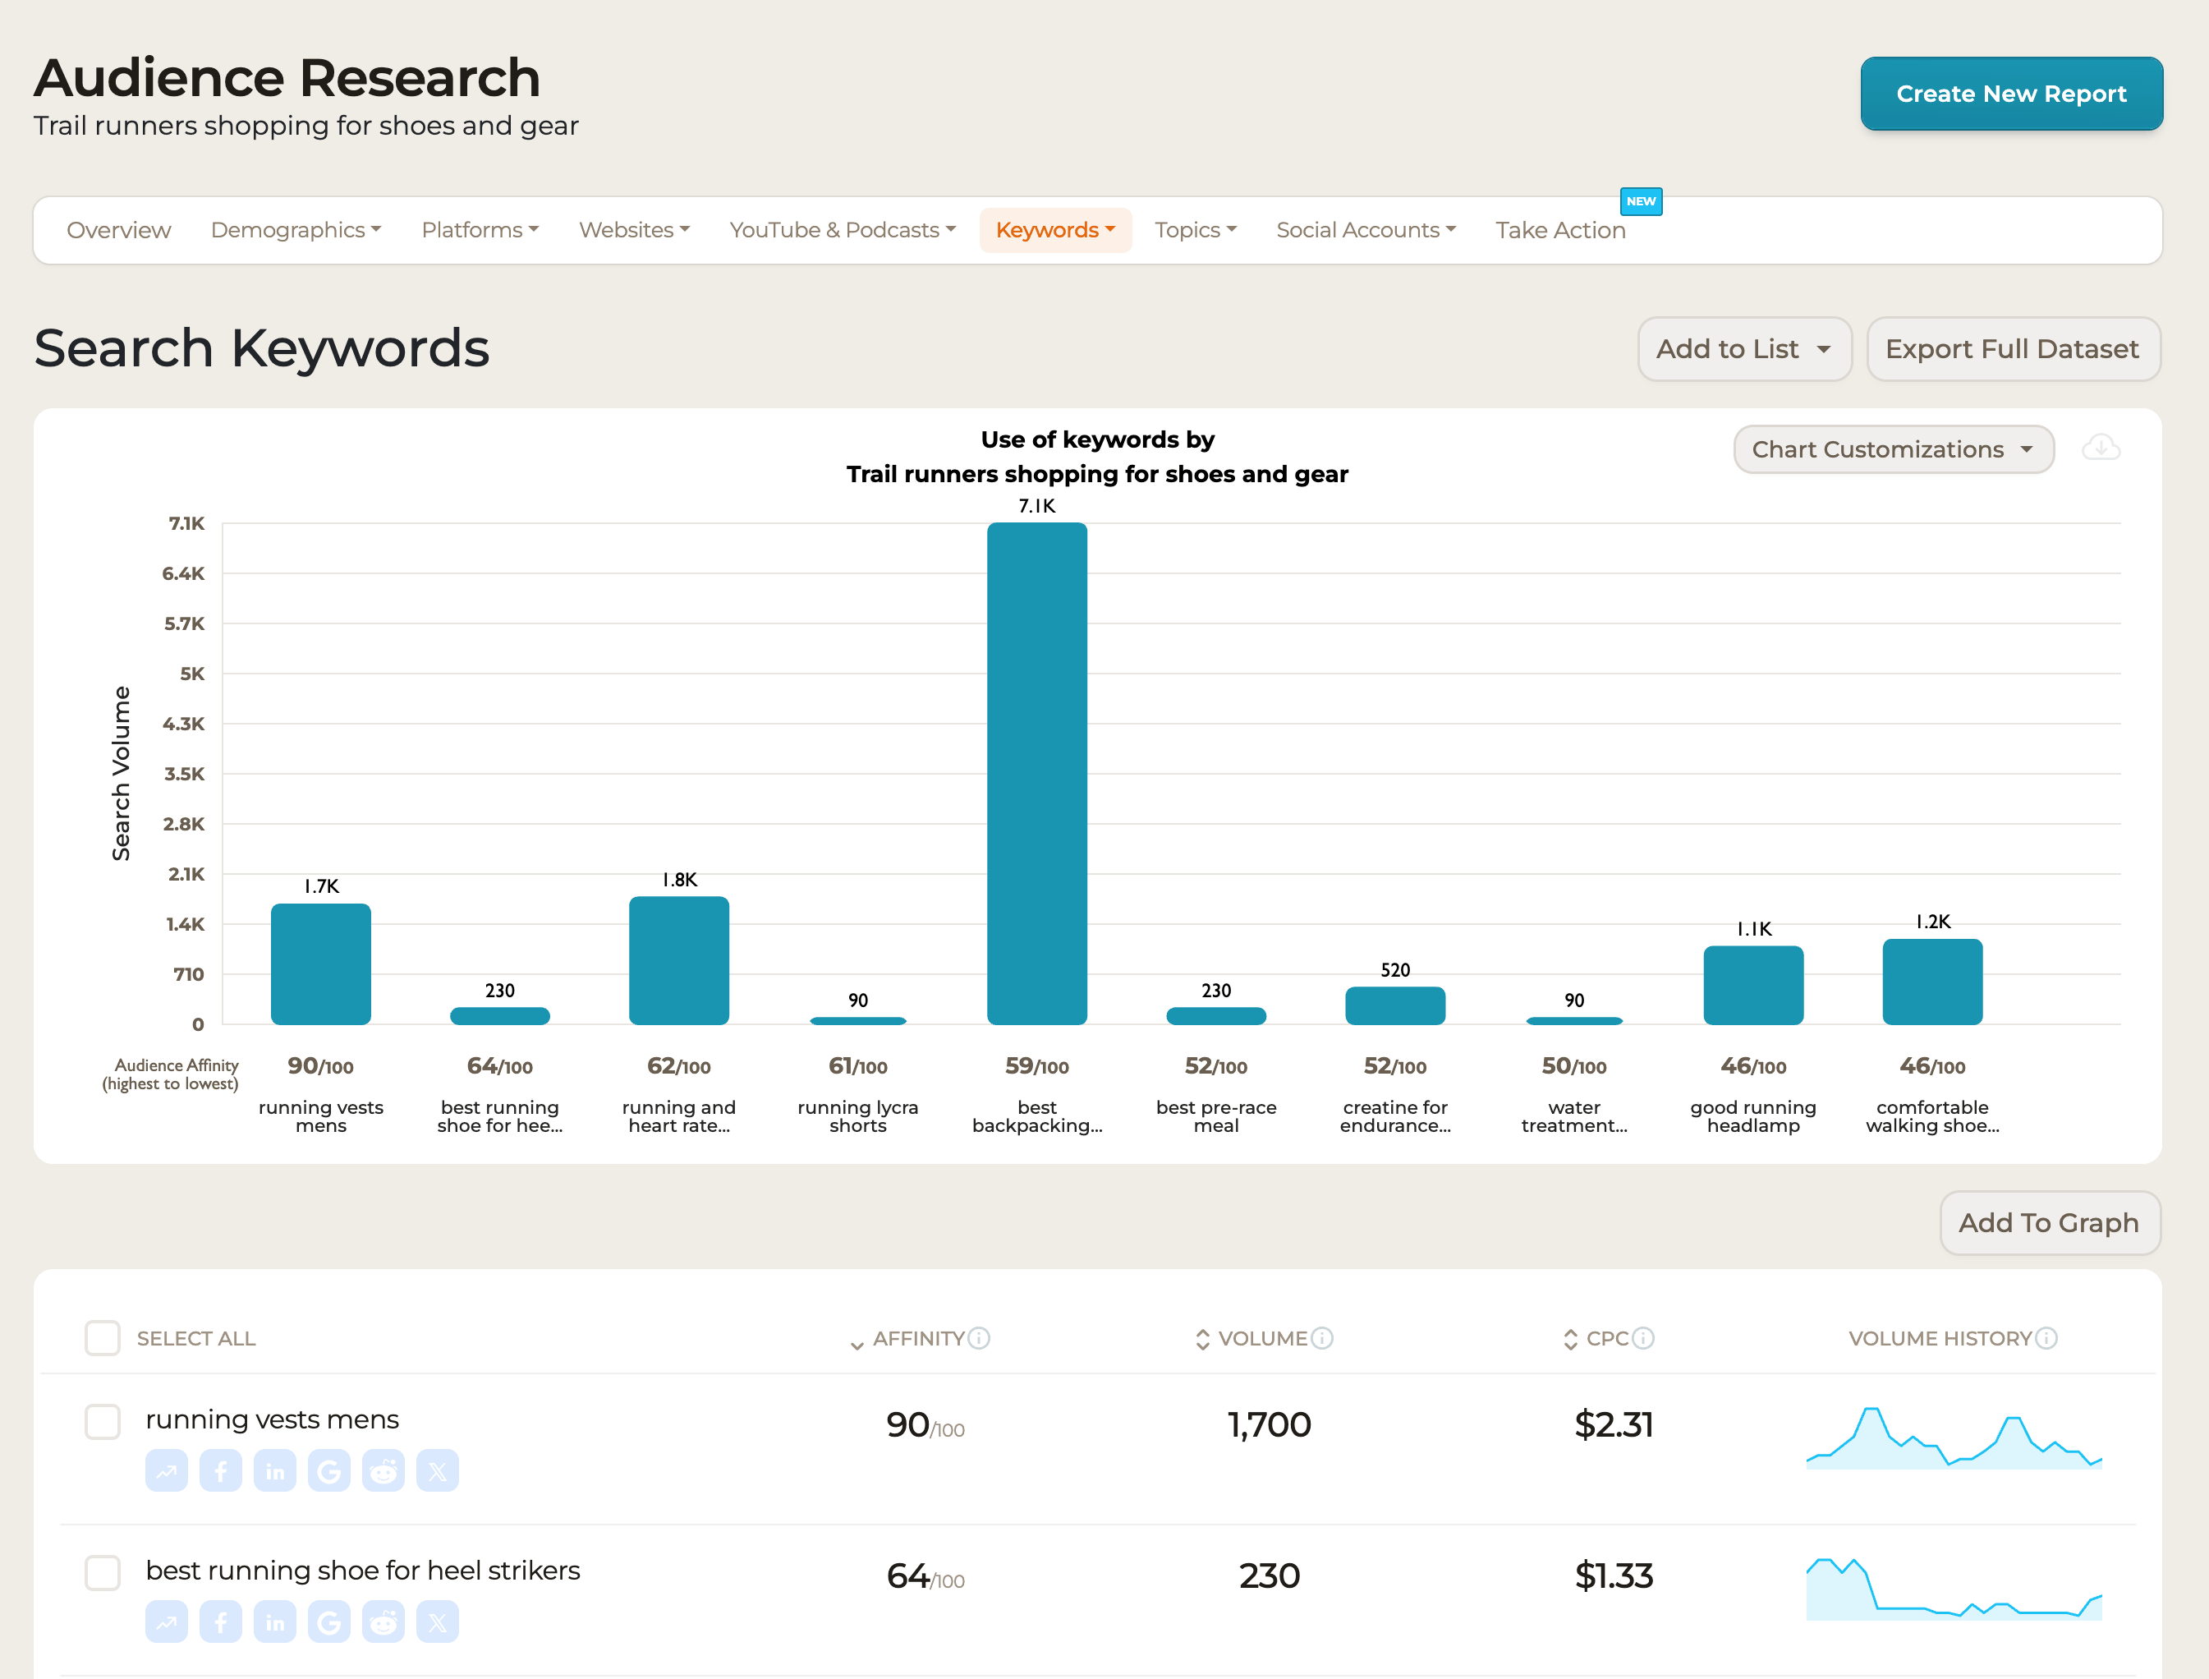Open the YouTube & Podcasts menu

tap(841, 230)
